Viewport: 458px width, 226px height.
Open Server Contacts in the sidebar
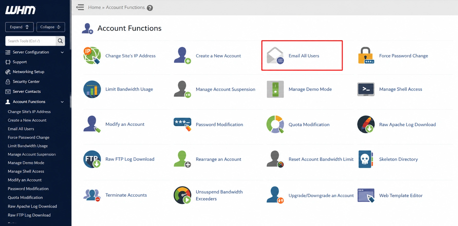[27, 91]
